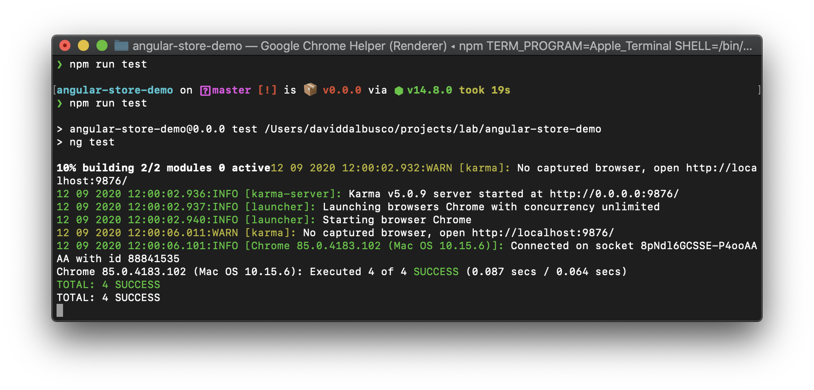Click the 'Starting browser Chrome' message
This screenshot has height=390, width=814.
tap(397, 220)
